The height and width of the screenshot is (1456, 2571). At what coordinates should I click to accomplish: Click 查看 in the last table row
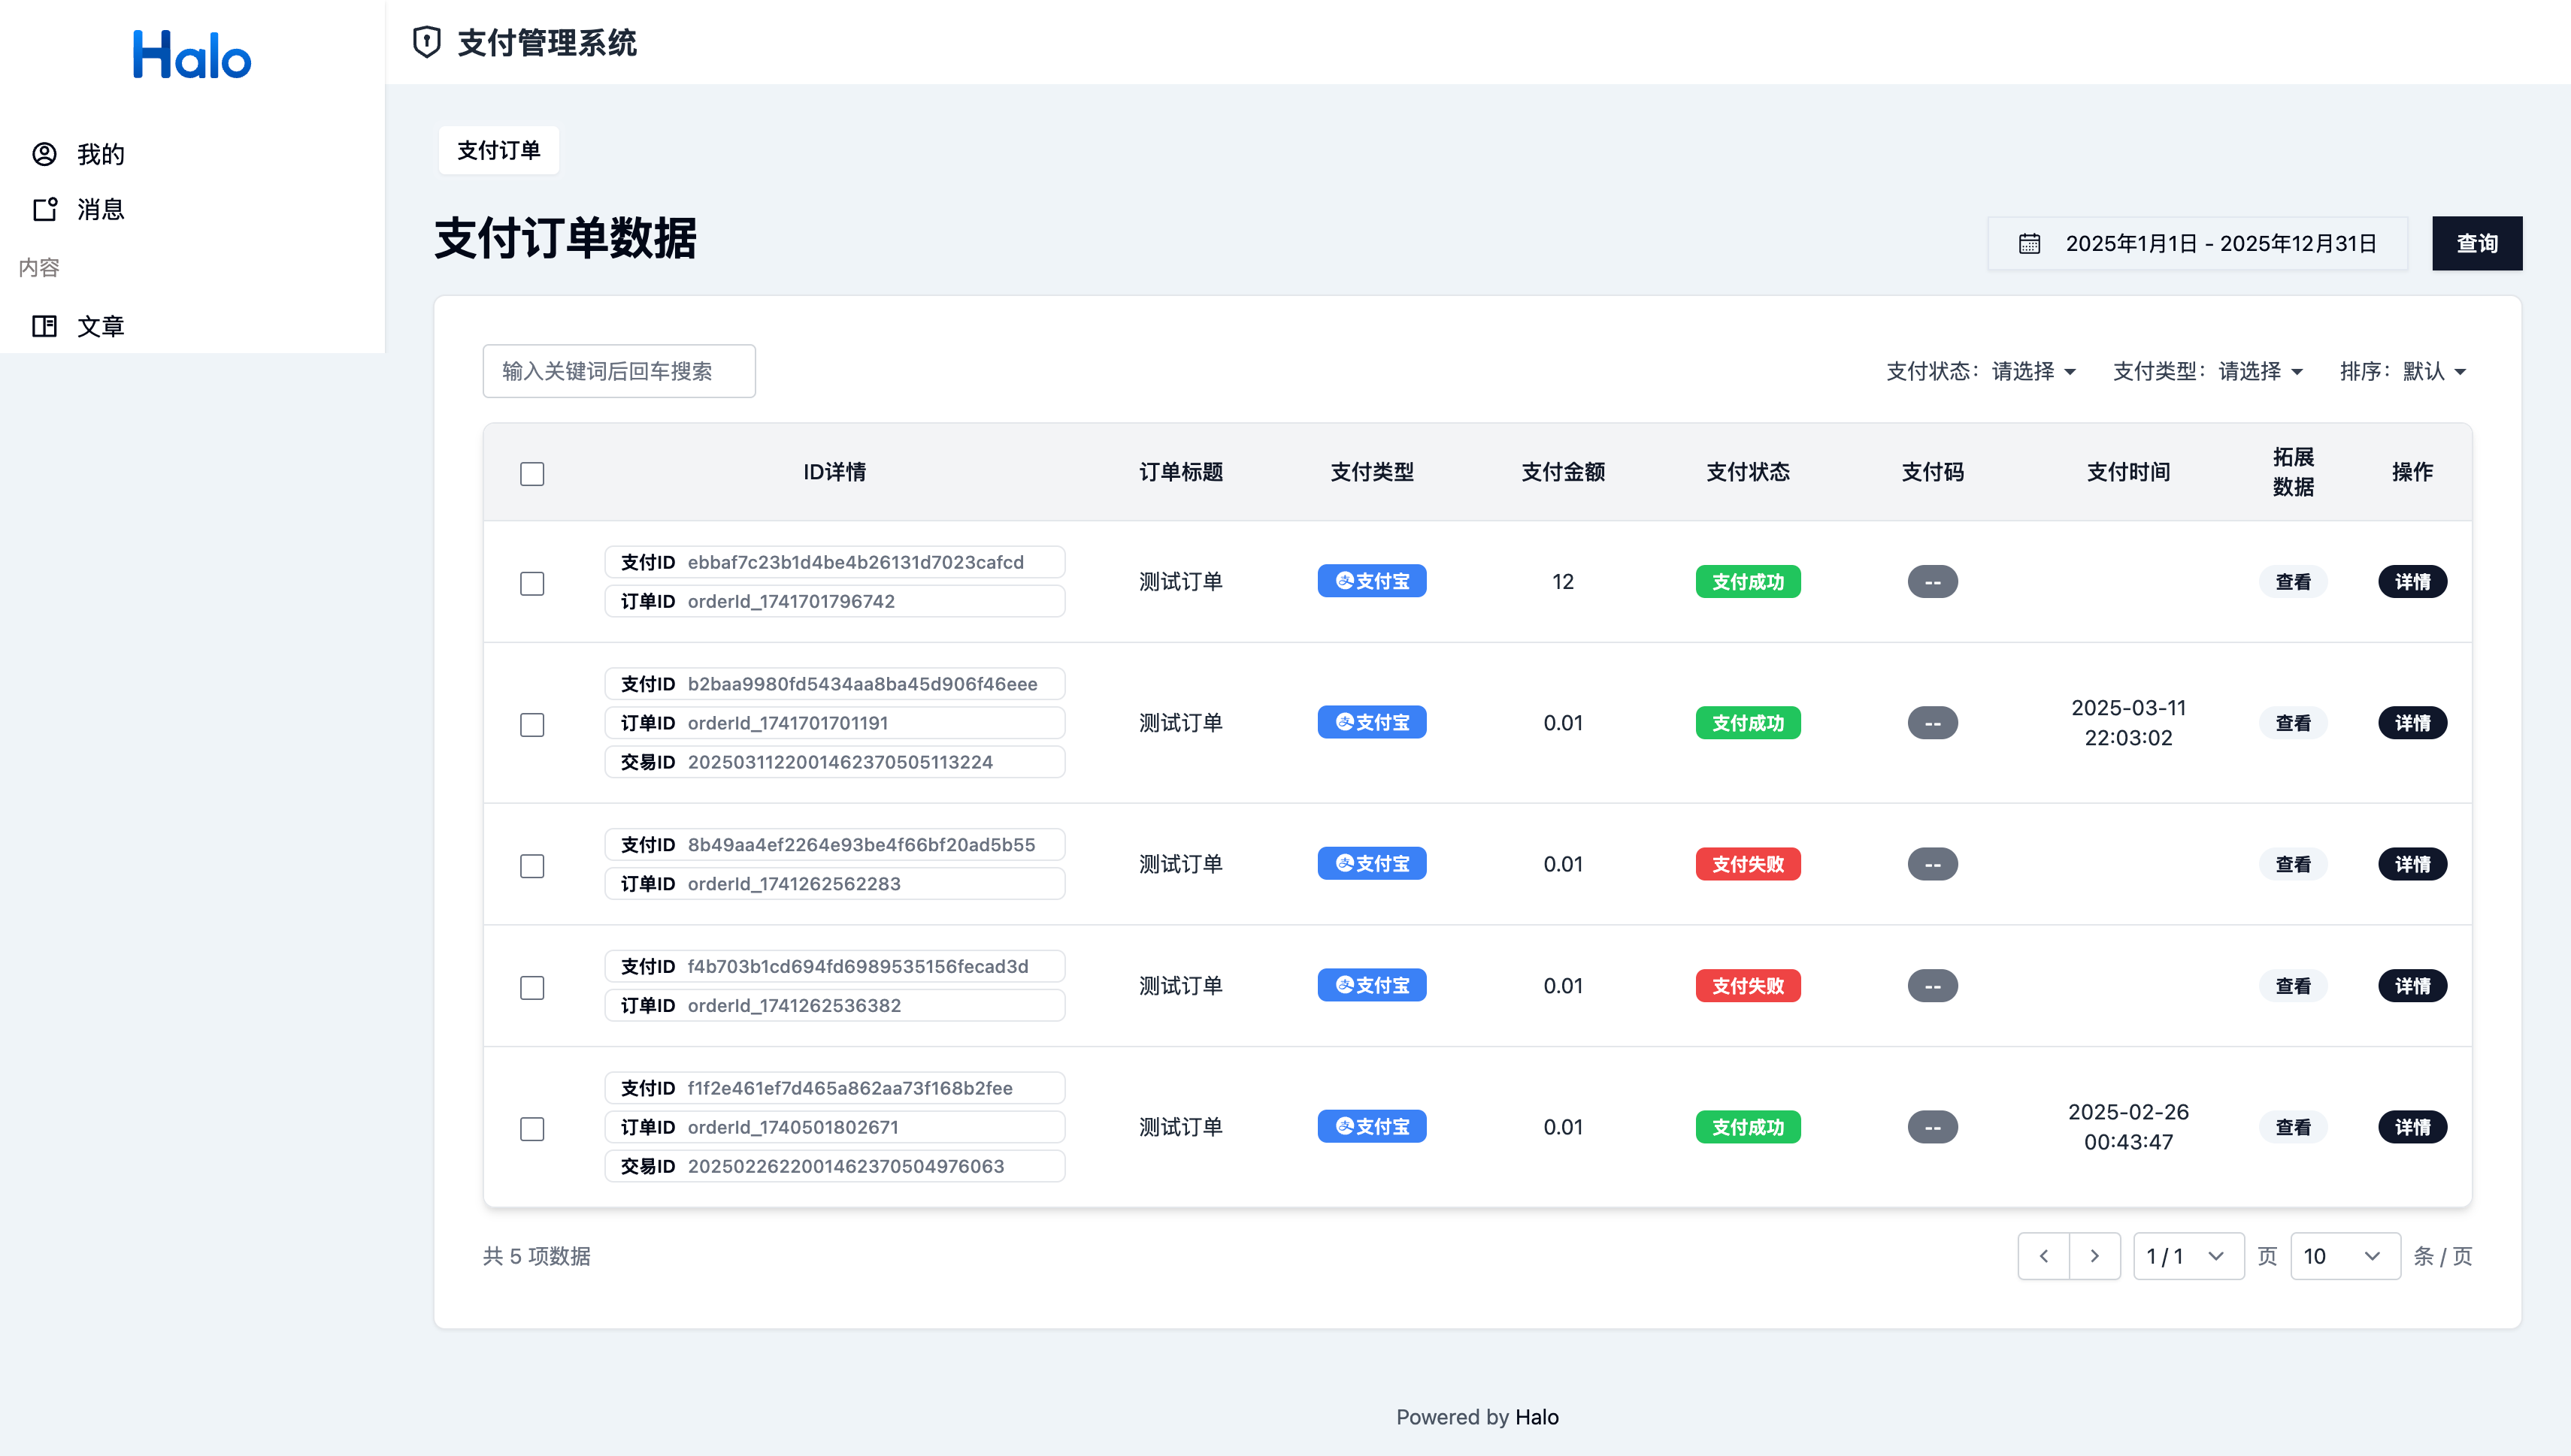[2293, 1127]
